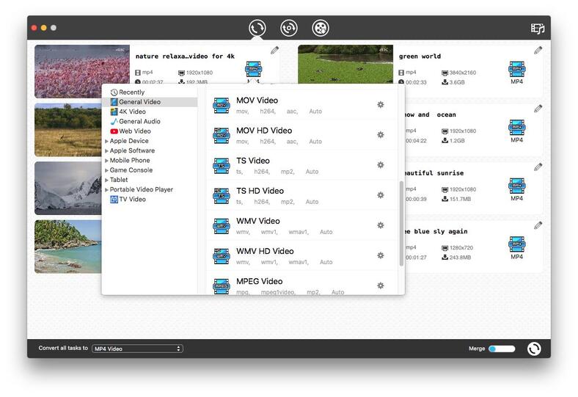Screen dimensions: 578x397
Task: Open settings gear for MPEG Video
Action: tap(381, 285)
